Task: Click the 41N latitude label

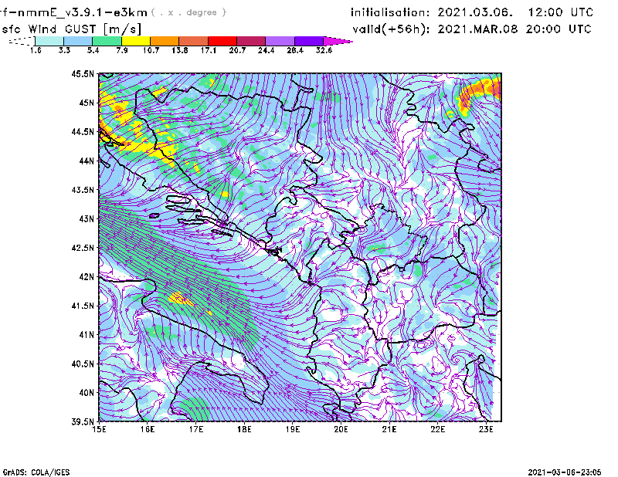Action: pos(87,335)
